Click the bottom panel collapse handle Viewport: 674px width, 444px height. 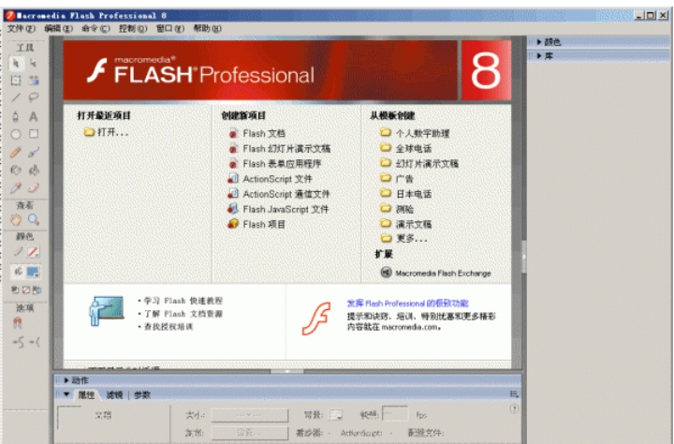tap(287, 371)
